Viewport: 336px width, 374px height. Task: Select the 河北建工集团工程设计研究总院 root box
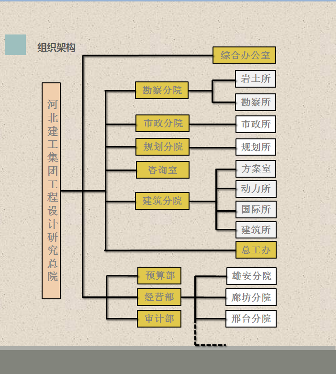51,191
